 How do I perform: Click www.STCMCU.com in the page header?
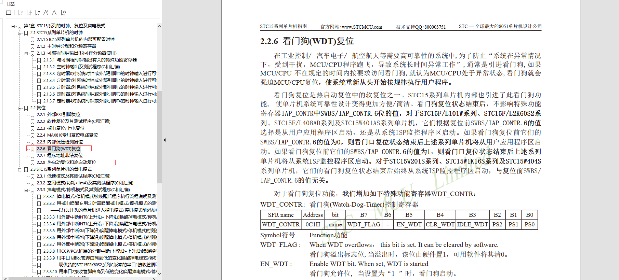362,27
